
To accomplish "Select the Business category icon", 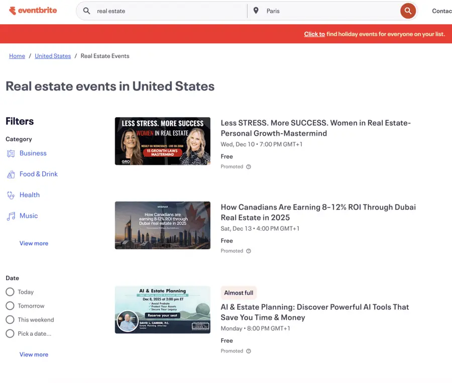I will click(11, 153).
